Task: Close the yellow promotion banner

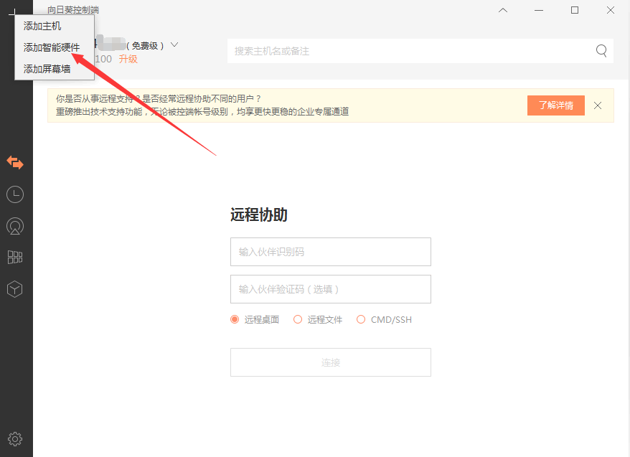Action: pos(598,105)
